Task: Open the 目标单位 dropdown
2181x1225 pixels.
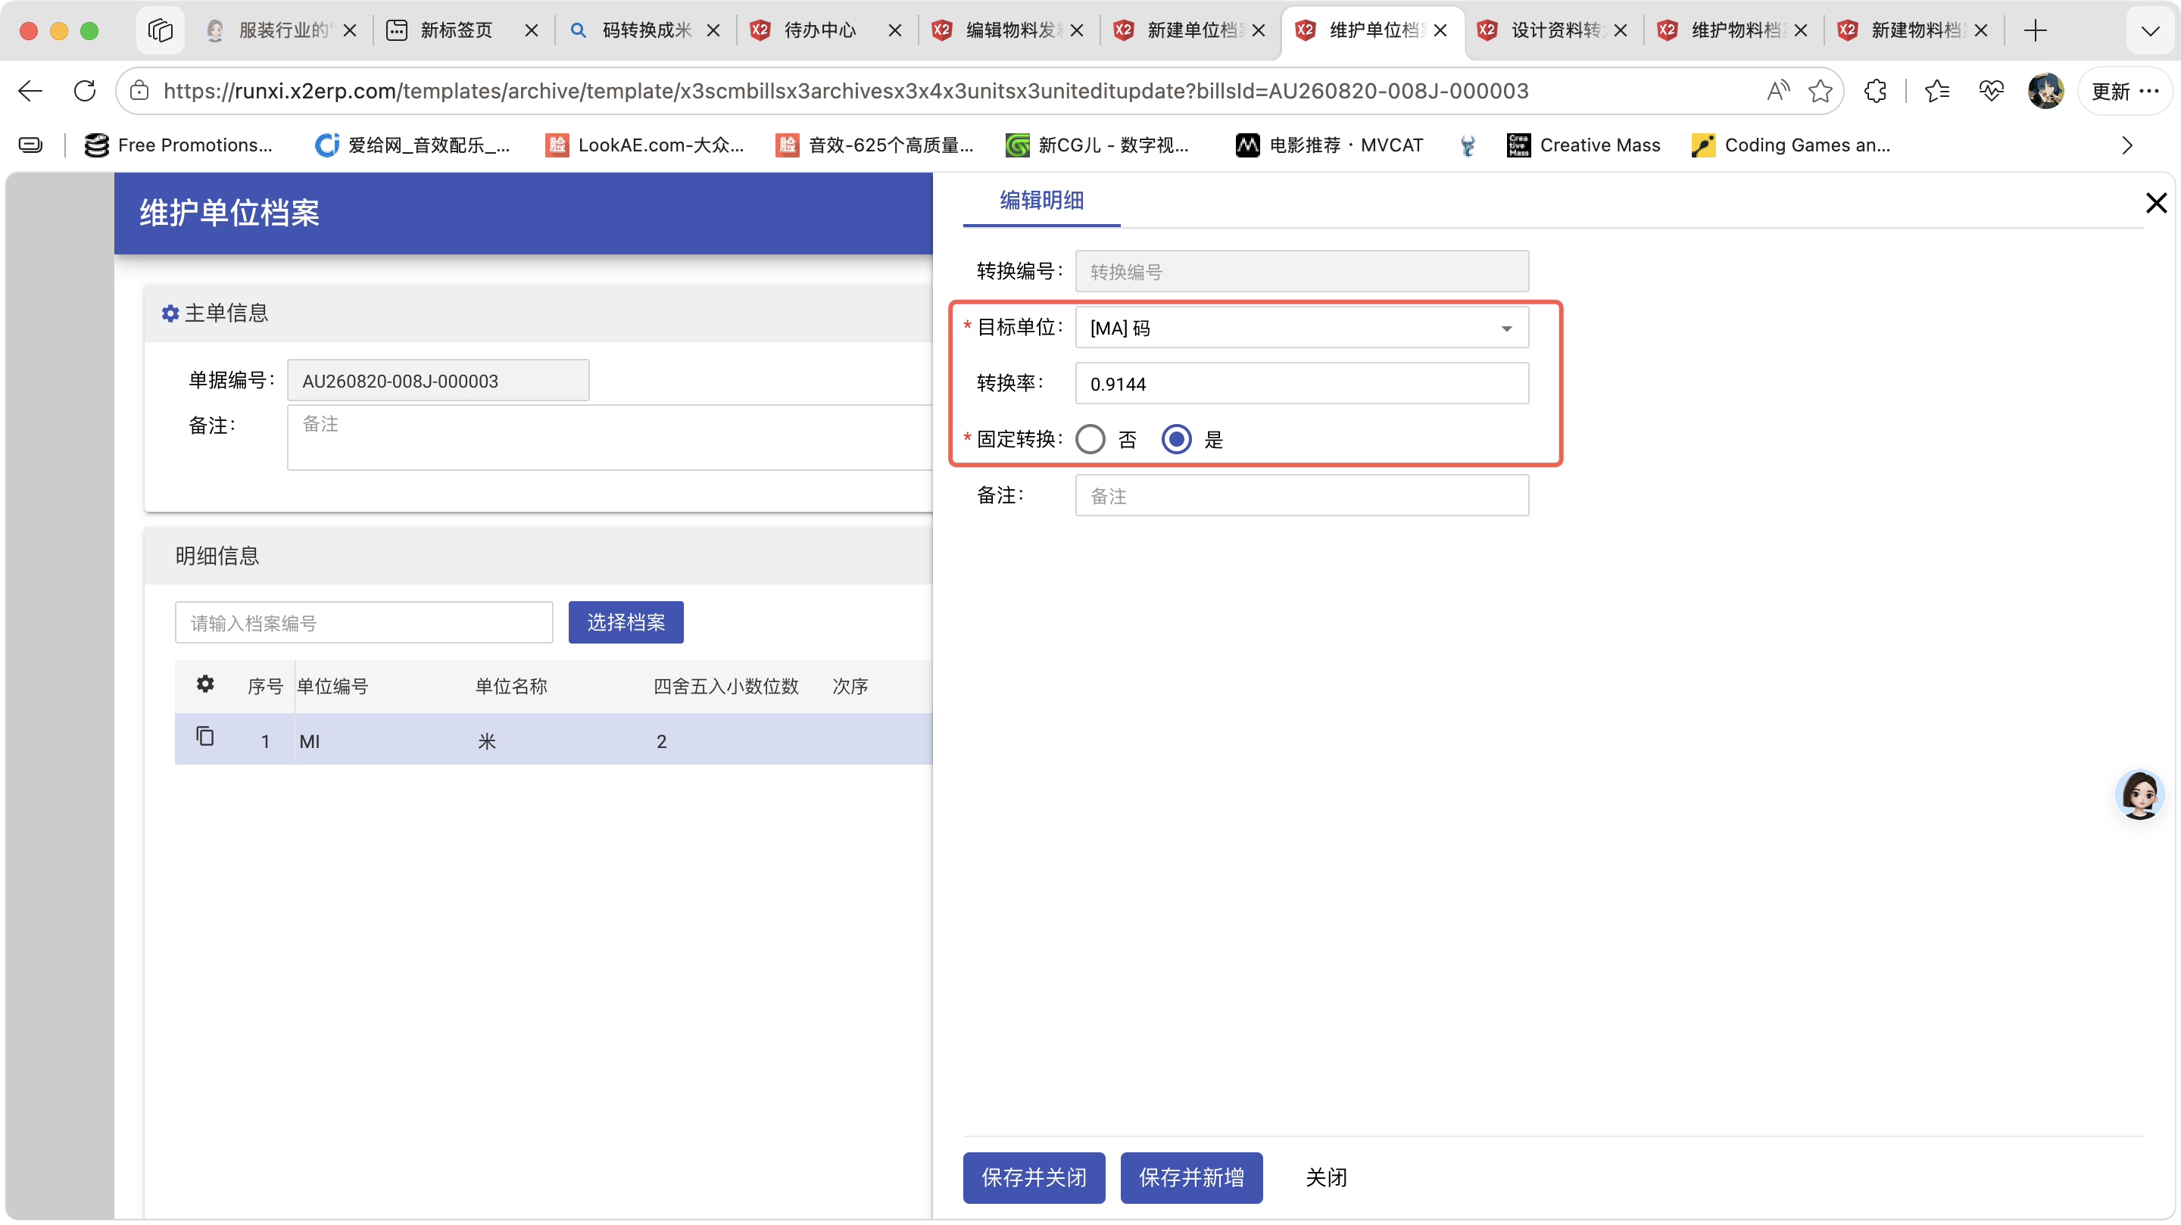Action: (x=1301, y=328)
